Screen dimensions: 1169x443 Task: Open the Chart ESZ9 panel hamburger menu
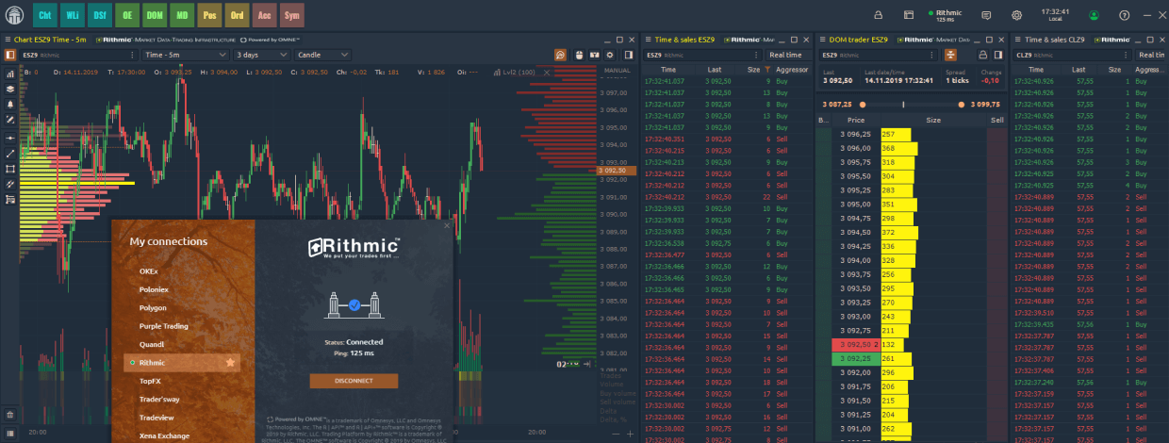click(x=8, y=40)
